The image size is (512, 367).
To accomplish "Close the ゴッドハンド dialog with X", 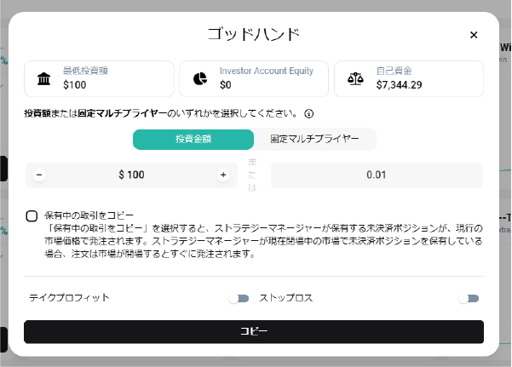I will coord(474,35).
